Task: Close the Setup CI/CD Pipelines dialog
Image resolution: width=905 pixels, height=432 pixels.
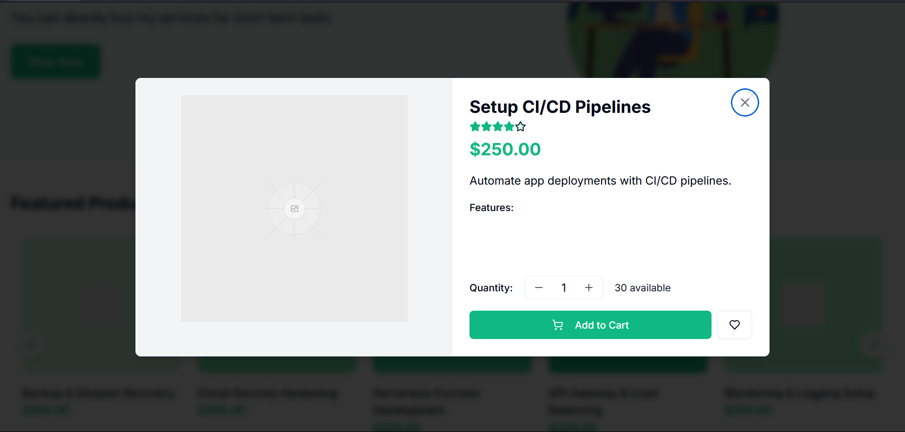Action: [745, 102]
